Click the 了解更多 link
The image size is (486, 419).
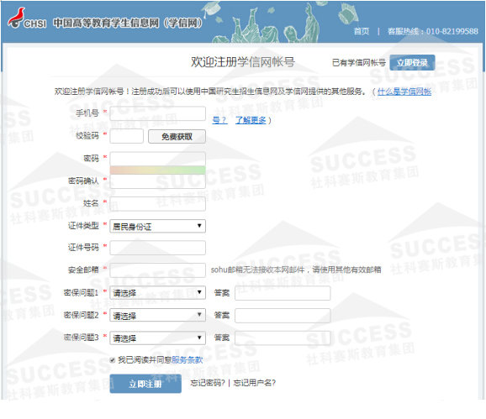click(x=251, y=120)
